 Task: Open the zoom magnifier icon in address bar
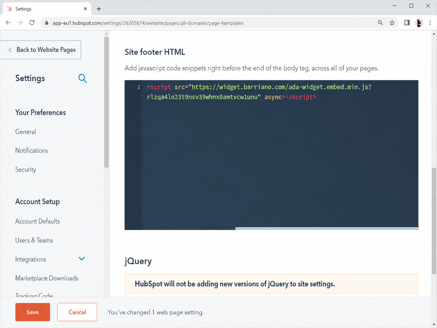click(380, 23)
